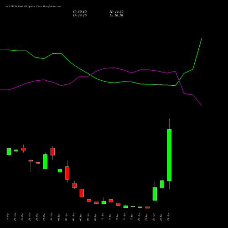Click the green candle above 19 Mar
The height and width of the screenshot is (228, 228).
(x=9, y=151)
